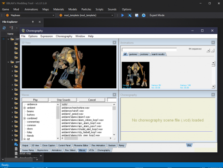Click the windowed launch icon in the toolbar
This screenshot has height=168, width=223.
136,15
